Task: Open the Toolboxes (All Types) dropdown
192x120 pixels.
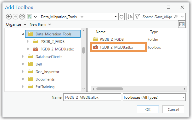Action: click(154, 97)
